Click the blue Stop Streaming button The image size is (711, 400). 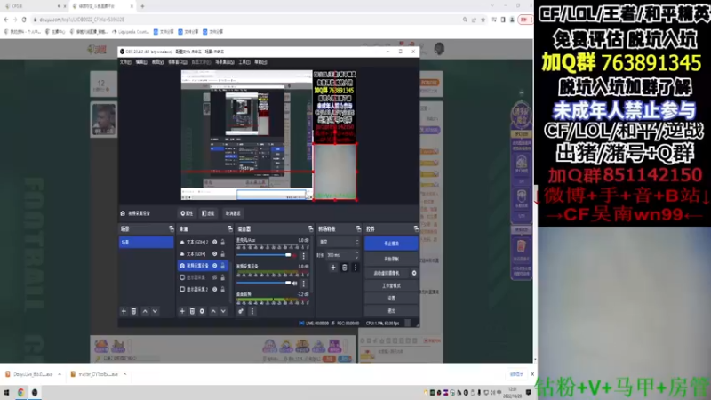391,244
